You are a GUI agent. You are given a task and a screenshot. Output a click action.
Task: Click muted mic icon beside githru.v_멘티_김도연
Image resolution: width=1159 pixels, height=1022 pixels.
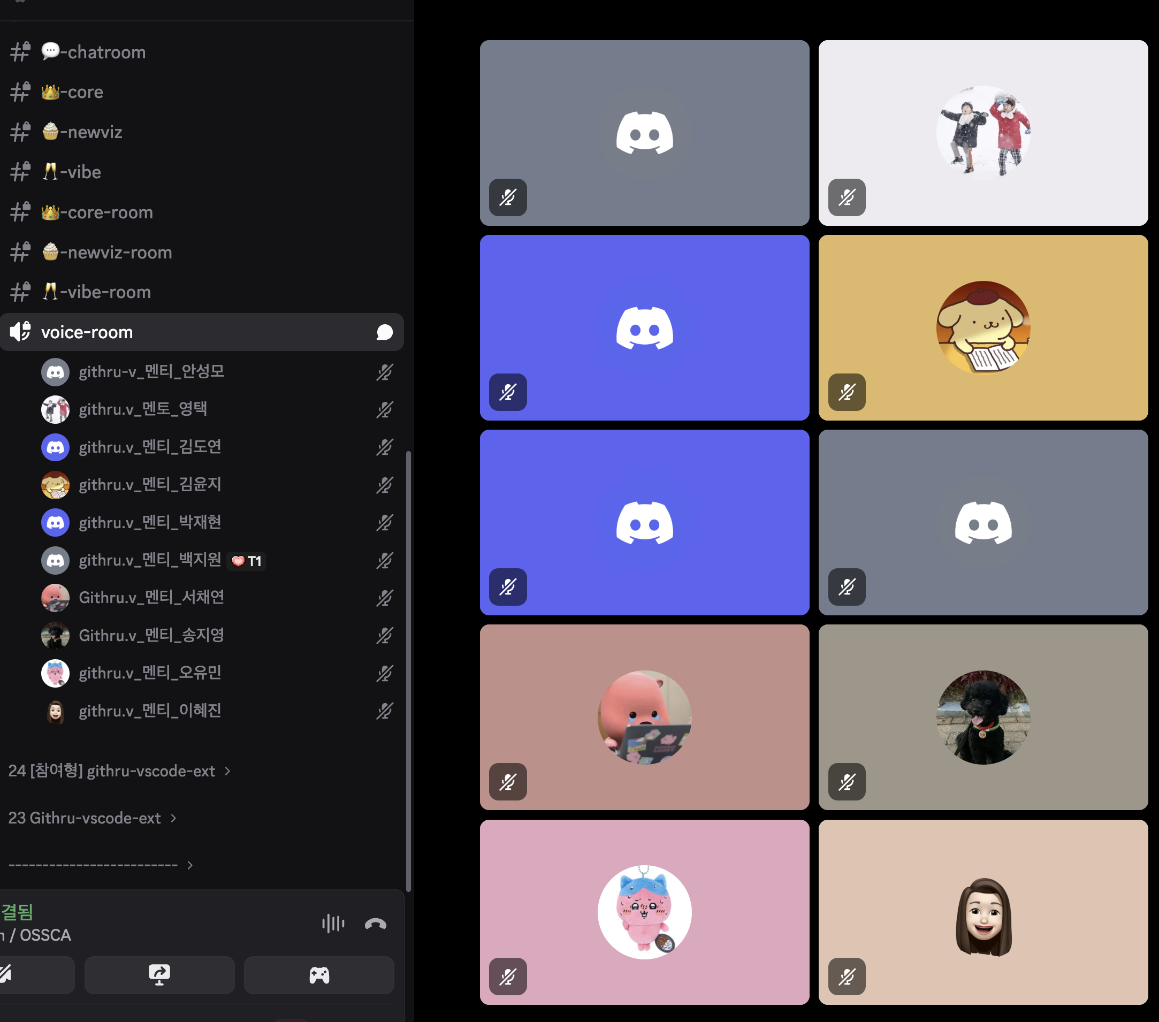(x=385, y=447)
